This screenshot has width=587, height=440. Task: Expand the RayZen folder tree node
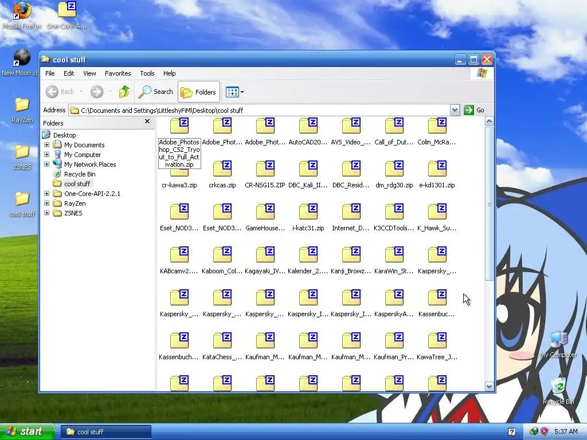(47, 203)
